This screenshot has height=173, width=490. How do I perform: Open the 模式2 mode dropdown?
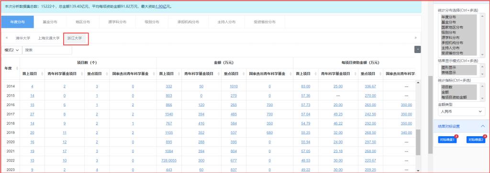pos(12,50)
